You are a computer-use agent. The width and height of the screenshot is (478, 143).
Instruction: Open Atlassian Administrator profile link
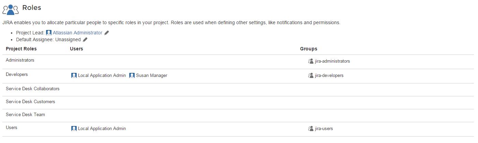[77, 33]
